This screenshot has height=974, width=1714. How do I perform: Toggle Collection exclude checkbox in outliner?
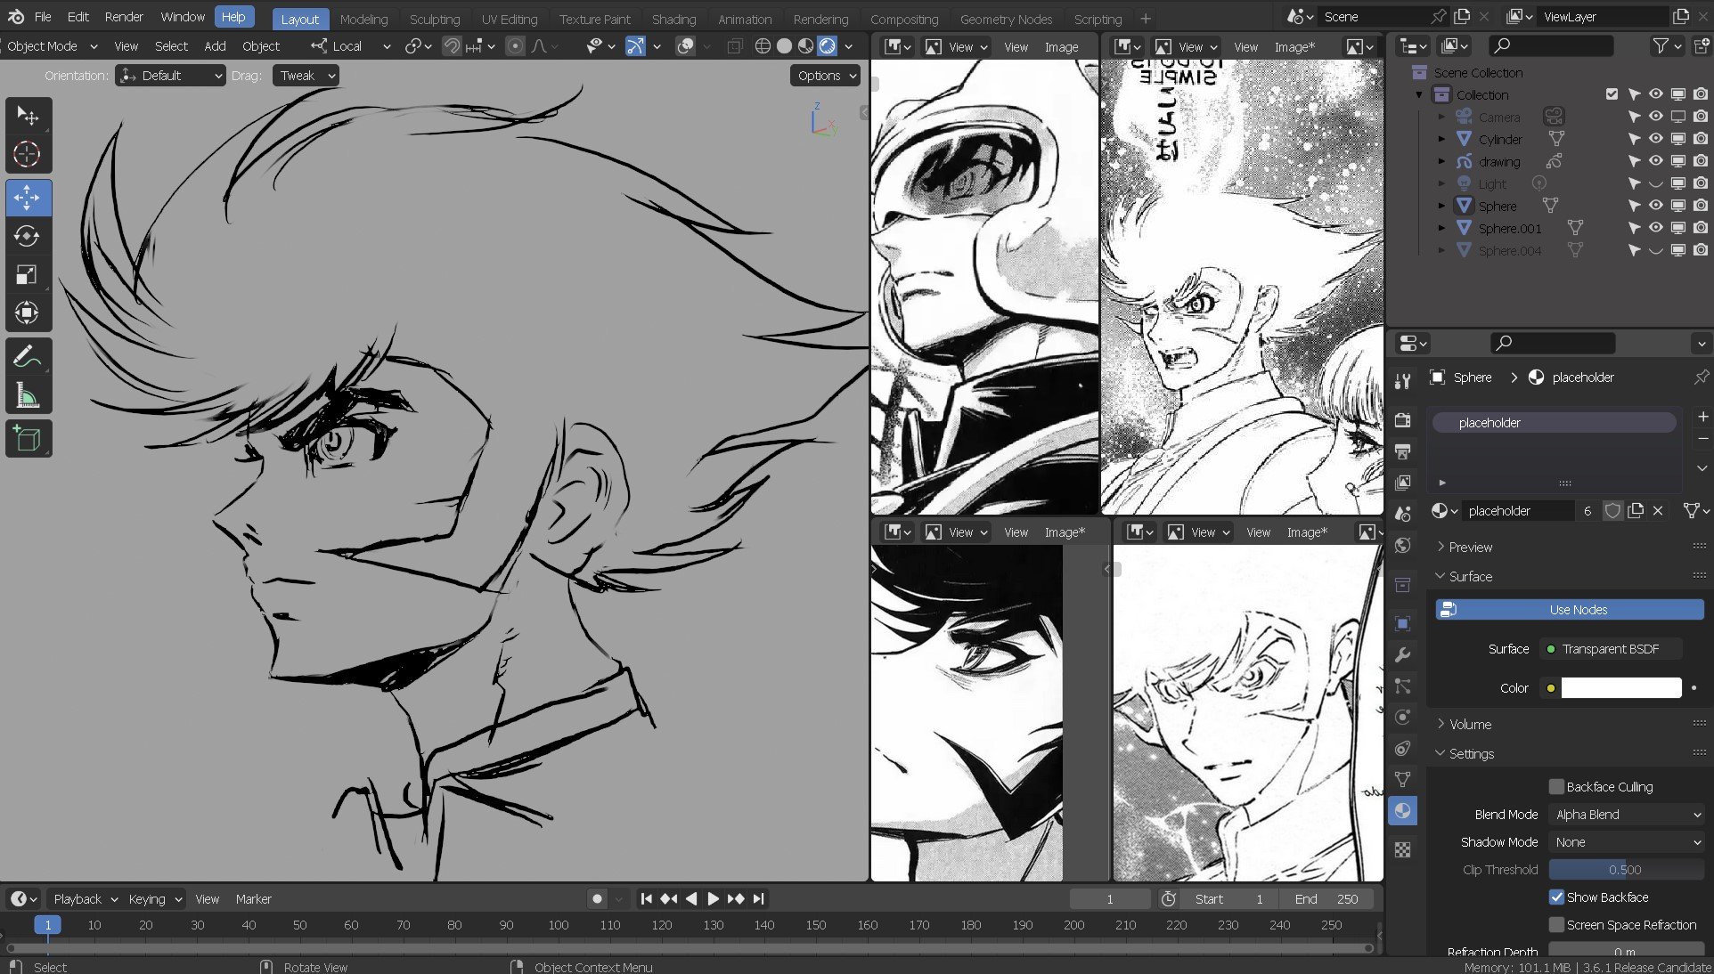1612,93
